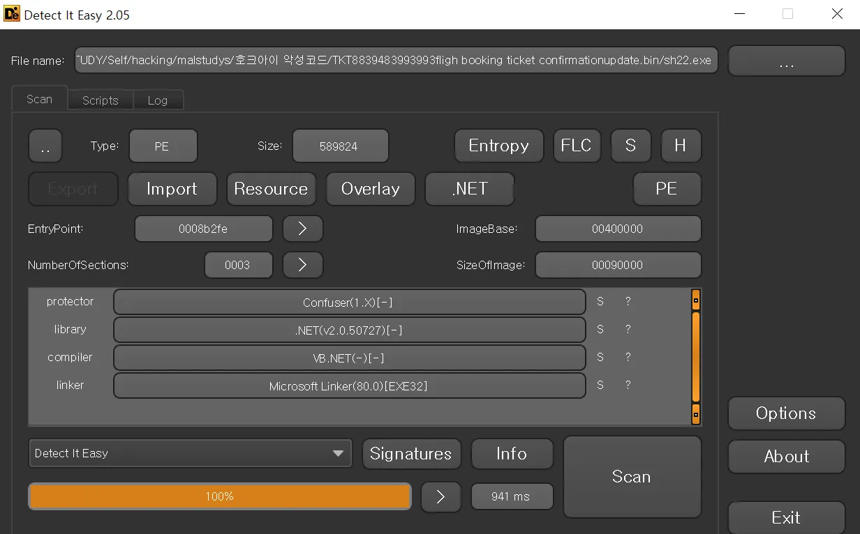Click the PE type field
This screenshot has width=860, height=534.
point(163,146)
